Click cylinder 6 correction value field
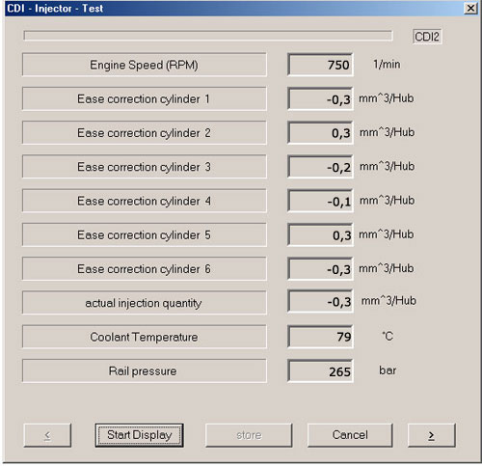482x466 pixels. point(320,269)
